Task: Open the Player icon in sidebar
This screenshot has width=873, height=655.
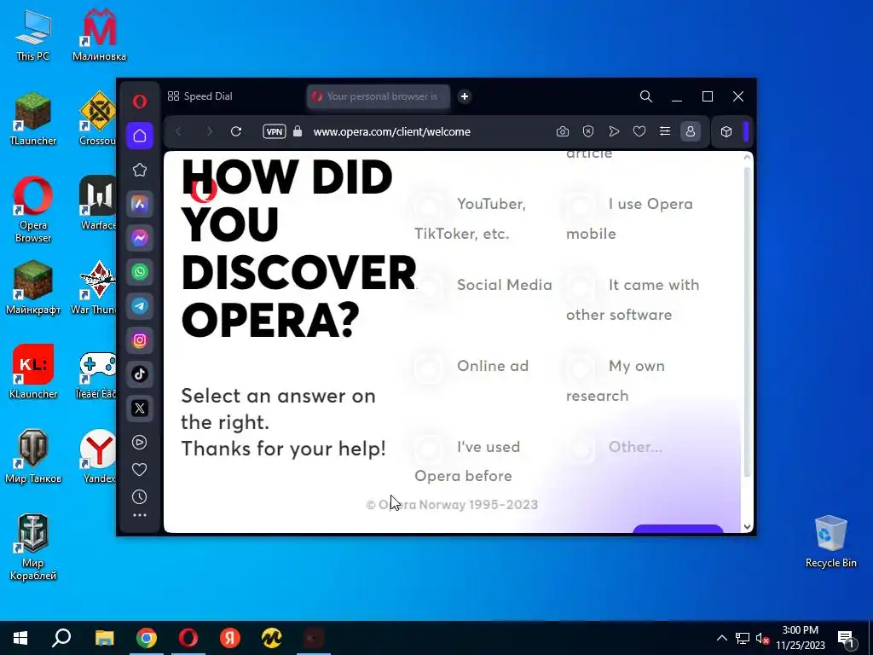Action: click(139, 443)
